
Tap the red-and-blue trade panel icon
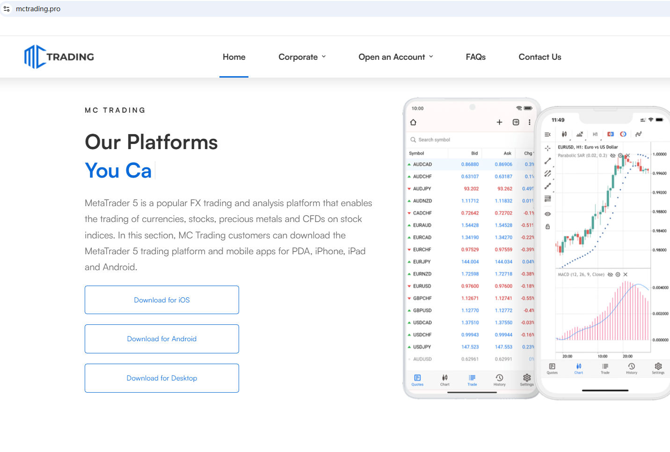[x=611, y=134]
